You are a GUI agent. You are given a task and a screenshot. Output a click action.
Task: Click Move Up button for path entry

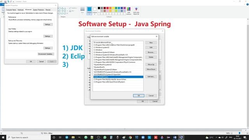tap(151, 65)
